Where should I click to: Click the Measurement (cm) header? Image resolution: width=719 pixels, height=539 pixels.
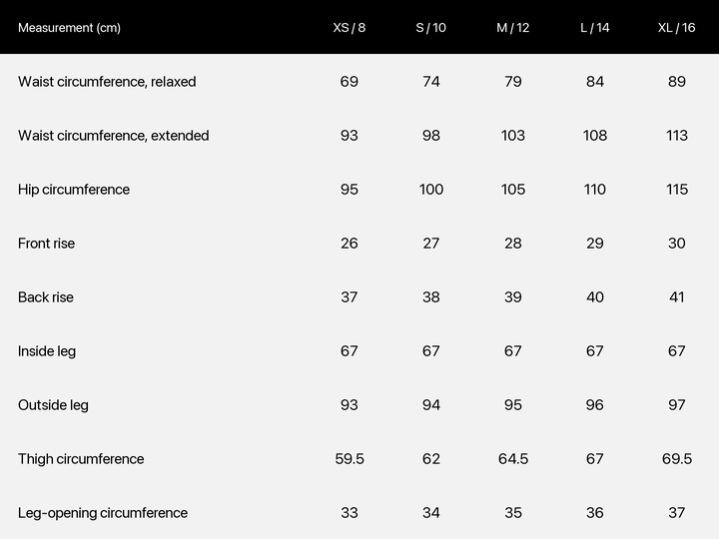coord(69,28)
